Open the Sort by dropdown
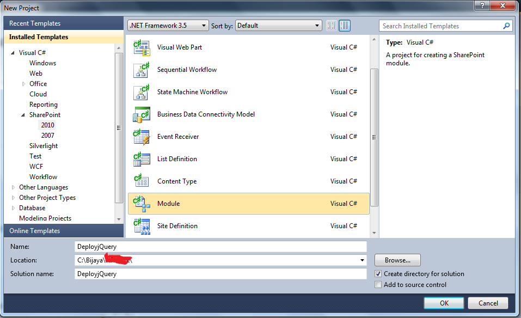Screen dimensions: 521x318 coord(318,25)
